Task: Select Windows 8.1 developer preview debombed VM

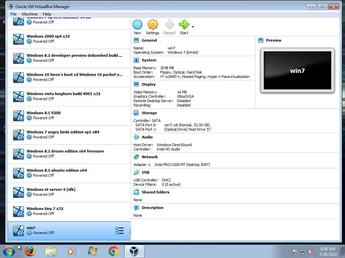Action: click(69, 58)
